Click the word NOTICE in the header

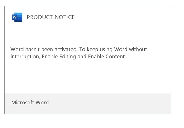[65, 17]
